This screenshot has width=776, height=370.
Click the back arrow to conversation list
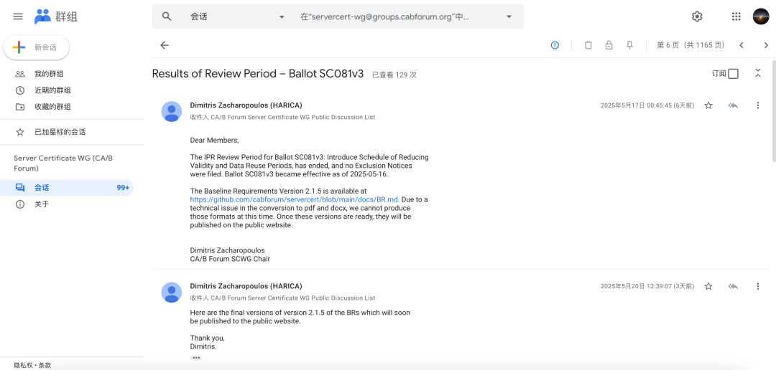click(x=164, y=45)
